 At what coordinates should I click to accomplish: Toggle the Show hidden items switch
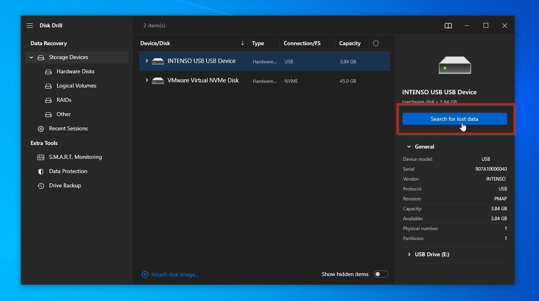pyautogui.click(x=381, y=274)
